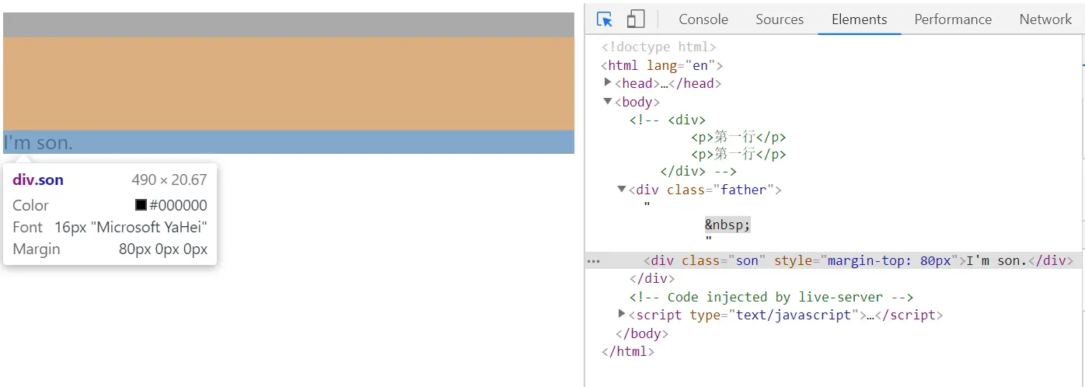Screen dimensions: 1085x387
Task: Switch to the Sources tab
Action: point(780,19)
